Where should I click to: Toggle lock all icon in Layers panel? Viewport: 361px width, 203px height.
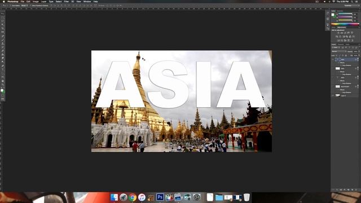[346, 55]
